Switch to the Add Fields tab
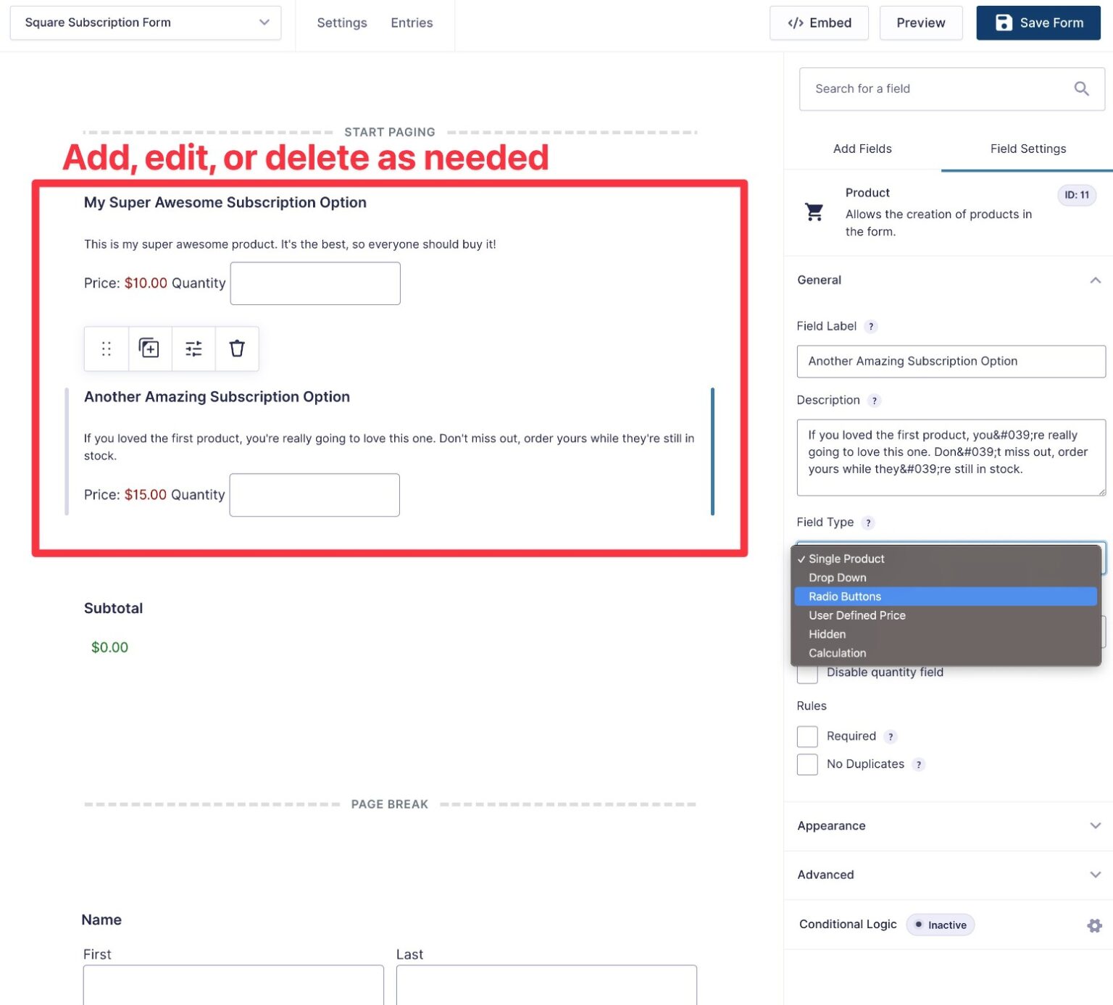Screen dimensions: 1113x1005 click(x=862, y=149)
